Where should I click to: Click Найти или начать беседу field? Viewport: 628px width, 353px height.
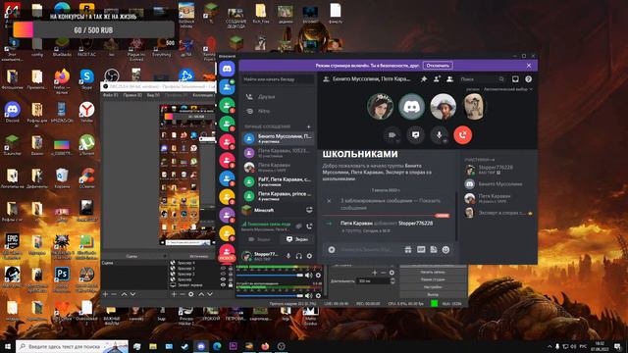click(x=278, y=79)
